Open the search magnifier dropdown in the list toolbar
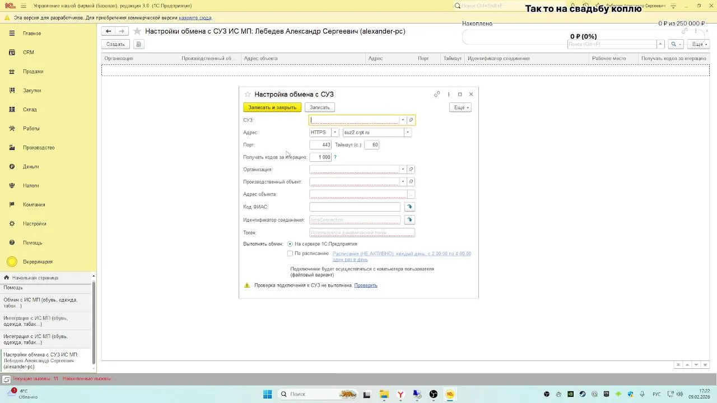 click(676, 44)
